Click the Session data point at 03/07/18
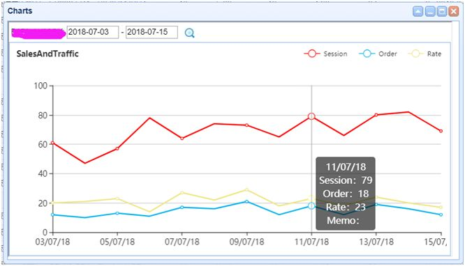The height and width of the screenshot is (266, 465). click(52, 143)
